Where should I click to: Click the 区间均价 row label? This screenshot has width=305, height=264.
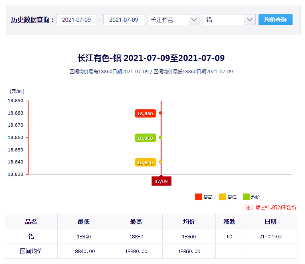click(x=31, y=251)
